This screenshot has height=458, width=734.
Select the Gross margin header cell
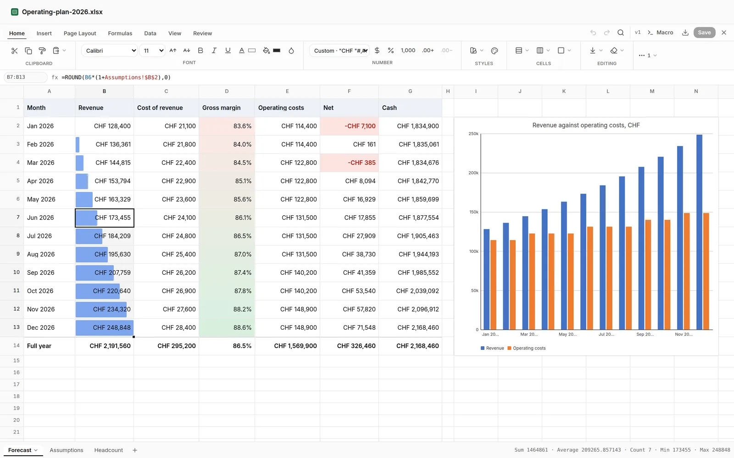click(227, 108)
